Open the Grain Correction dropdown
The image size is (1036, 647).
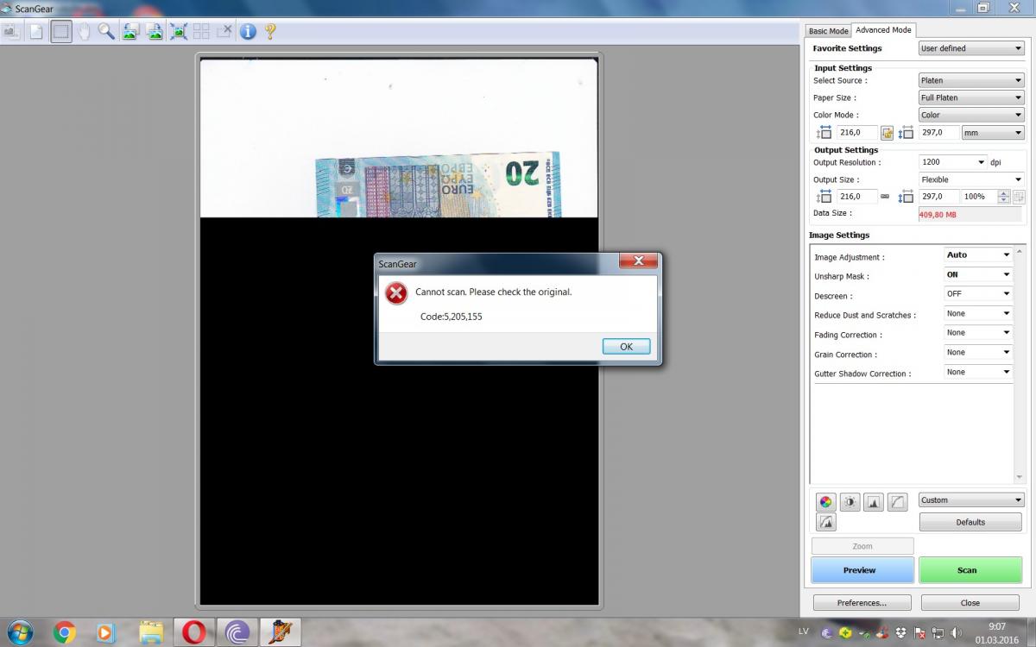978,353
